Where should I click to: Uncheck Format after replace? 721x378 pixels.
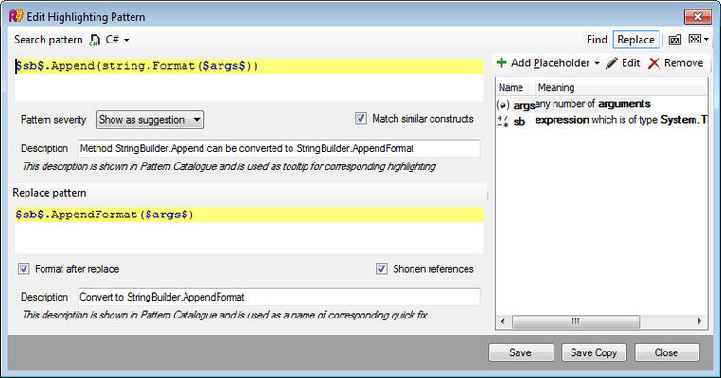[24, 269]
